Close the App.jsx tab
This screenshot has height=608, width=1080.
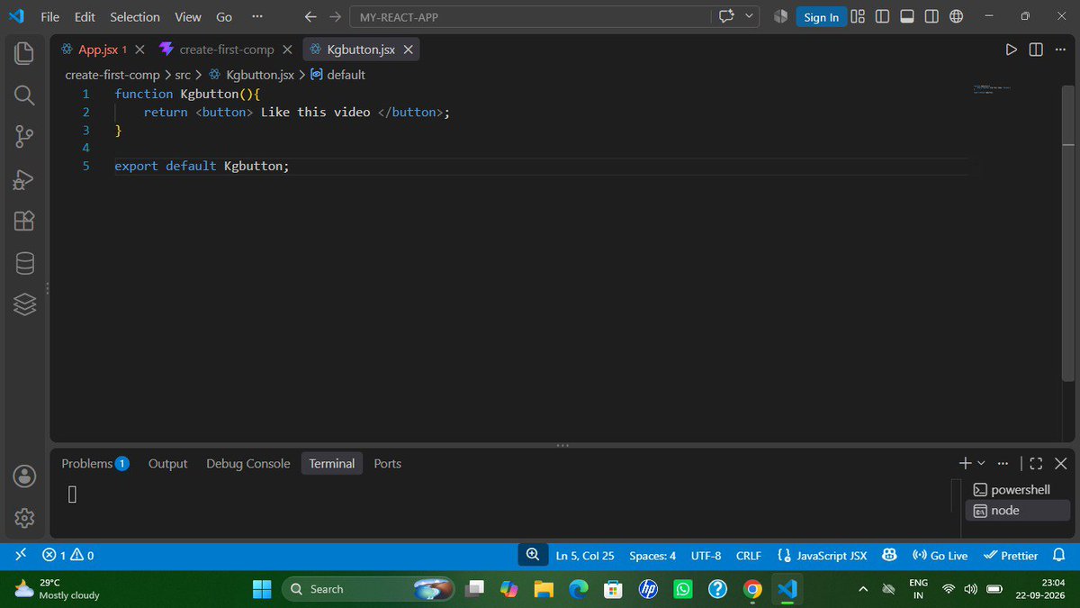click(139, 50)
